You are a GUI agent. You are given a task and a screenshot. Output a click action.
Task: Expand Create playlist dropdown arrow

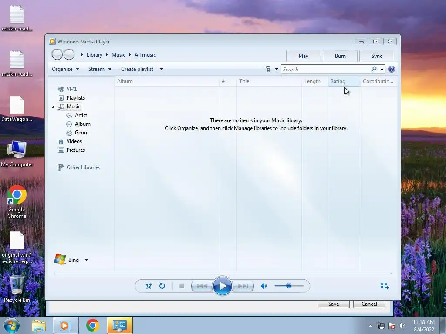coord(161,69)
